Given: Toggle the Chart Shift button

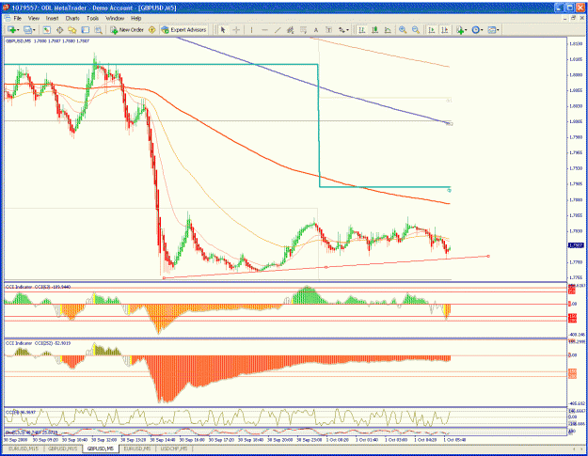Looking at the screenshot, I should [x=445, y=30].
